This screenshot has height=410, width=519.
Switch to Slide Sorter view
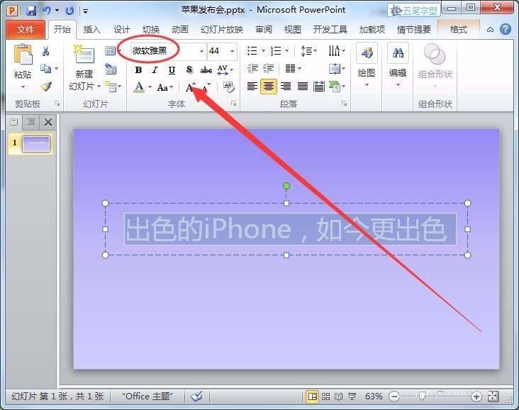coord(325,397)
